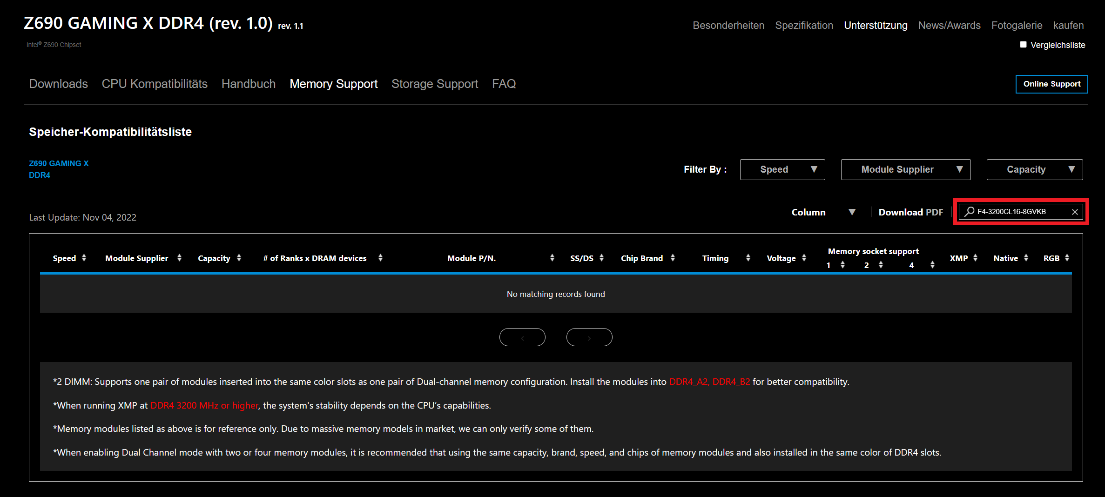Click the search field containing F4-3200CL16-8GVKB
The image size is (1105, 497).
[1021, 212]
